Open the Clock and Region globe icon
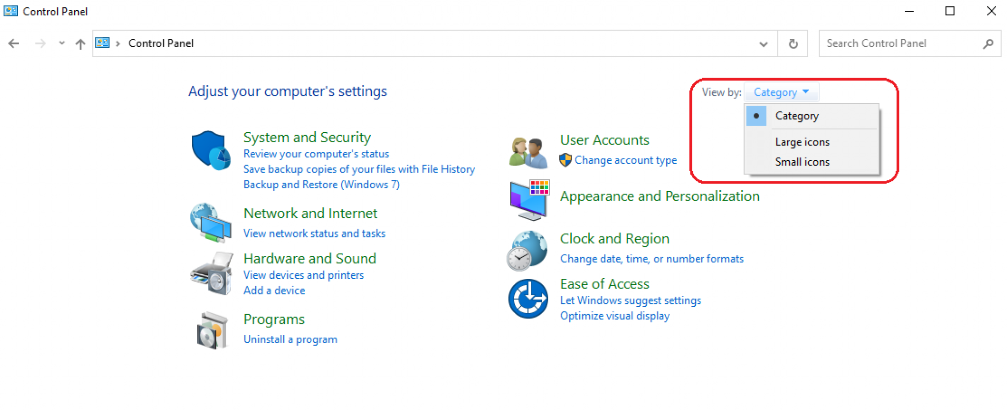The width and height of the screenshot is (1007, 410). tap(528, 251)
